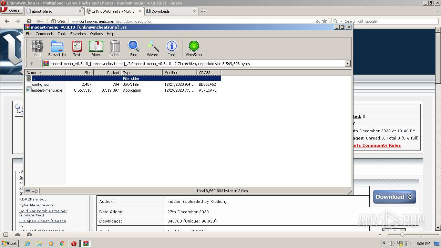Open the View file tool
The image size is (441, 248).
click(96, 48)
